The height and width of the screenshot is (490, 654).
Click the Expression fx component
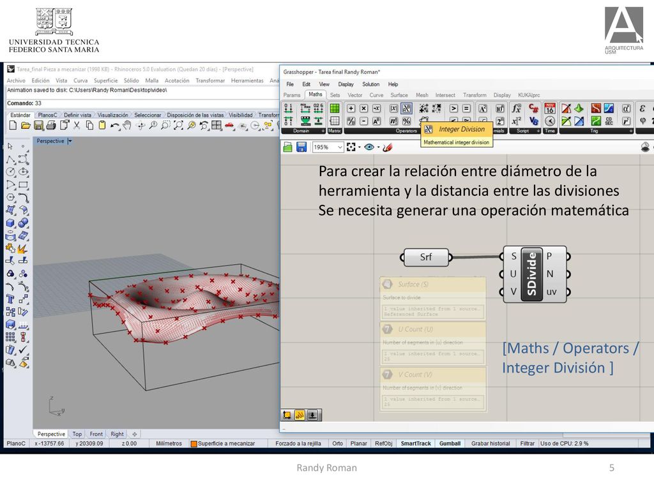[x=516, y=108]
